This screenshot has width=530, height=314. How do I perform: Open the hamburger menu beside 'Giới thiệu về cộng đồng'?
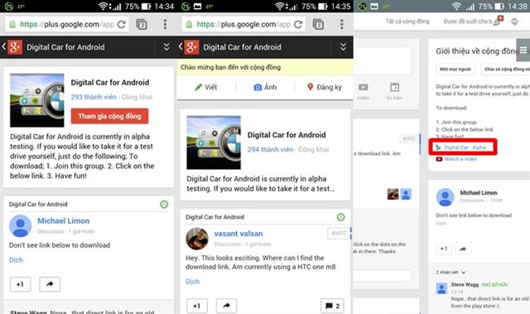[x=523, y=51]
